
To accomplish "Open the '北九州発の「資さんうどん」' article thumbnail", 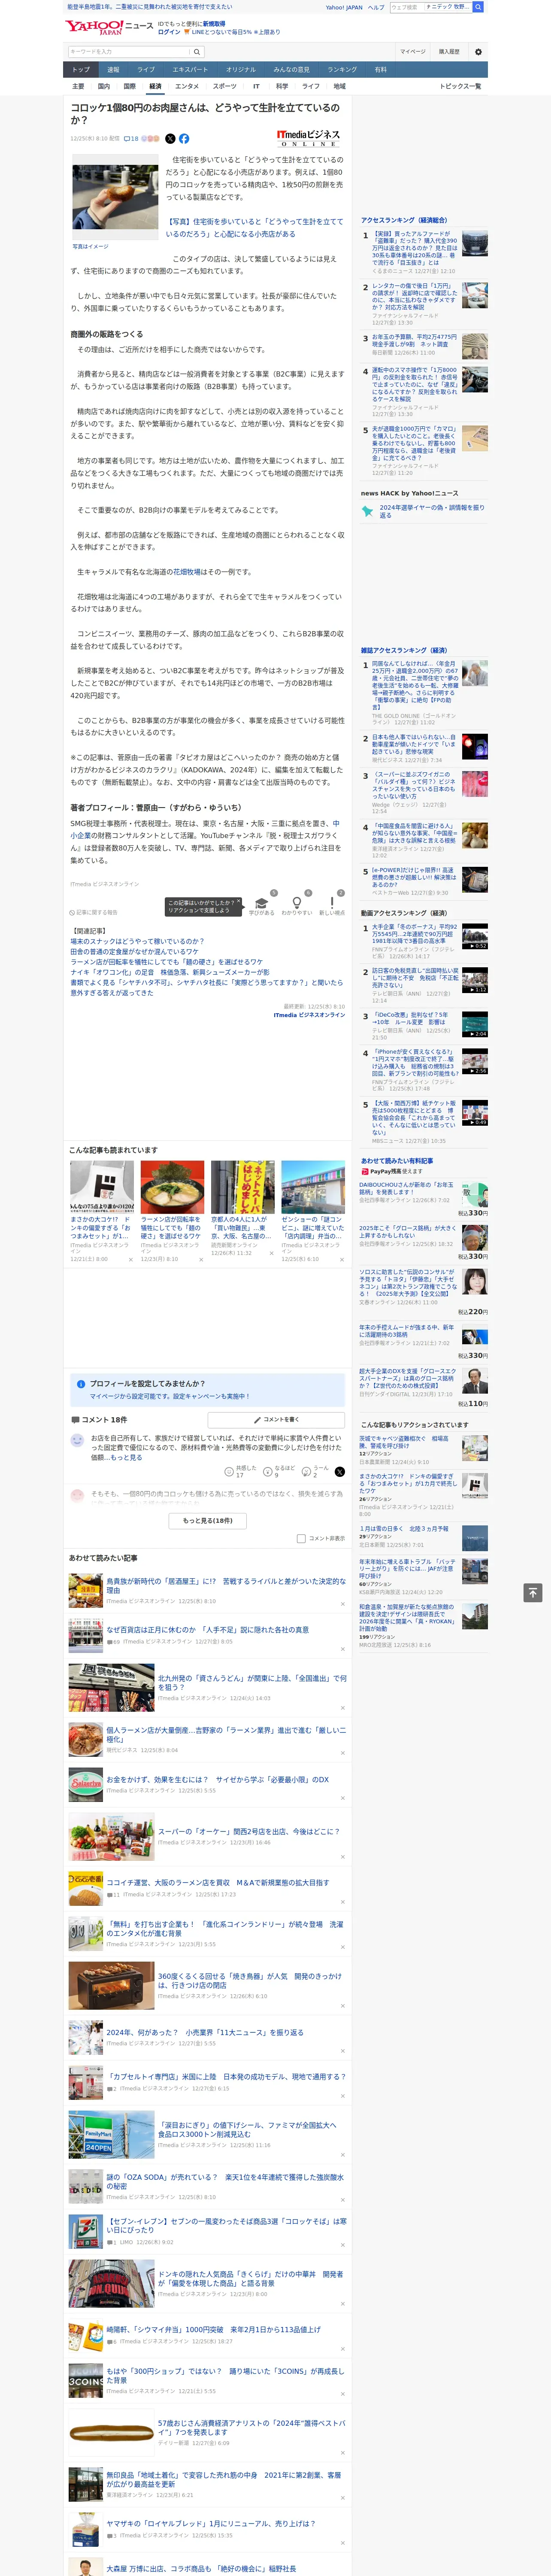I will click(x=111, y=1689).
